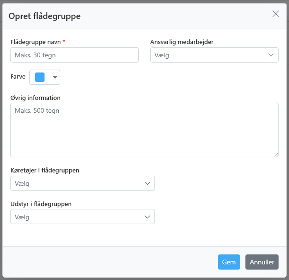Click the Farve label
The width and height of the screenshot is (289, 280).
(x=18, y=76)
